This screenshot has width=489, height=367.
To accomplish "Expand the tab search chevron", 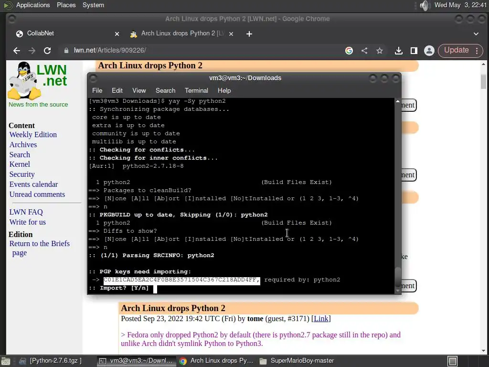I will pos(476,34).
